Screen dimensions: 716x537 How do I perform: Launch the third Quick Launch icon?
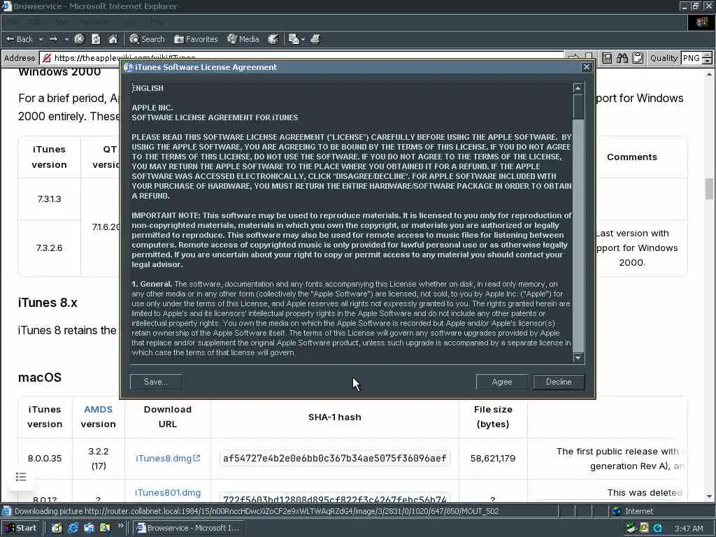point(89,528)
